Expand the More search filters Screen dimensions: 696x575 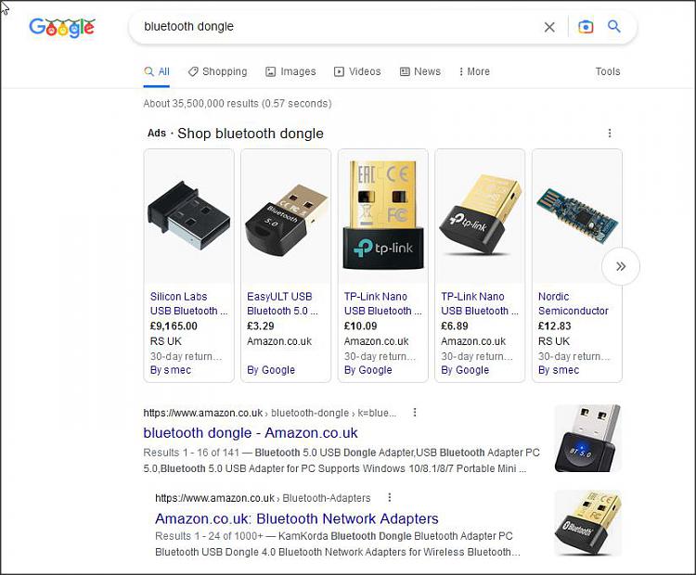click(474, 71)
